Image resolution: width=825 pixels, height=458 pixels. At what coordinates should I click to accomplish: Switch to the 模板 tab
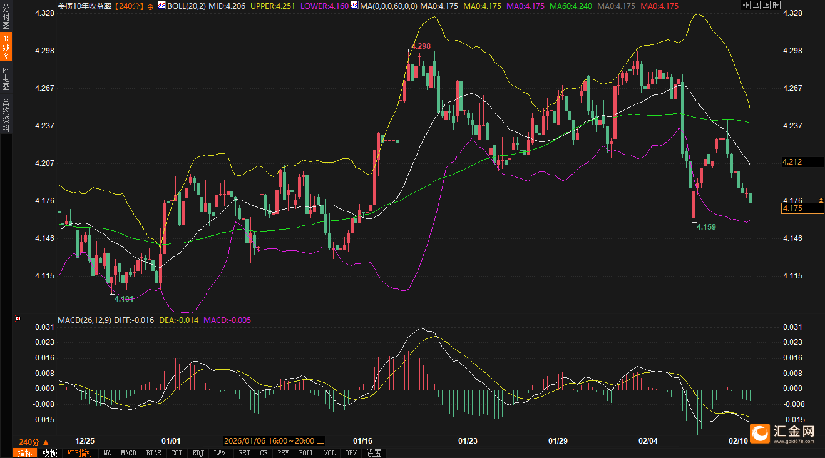49,453
